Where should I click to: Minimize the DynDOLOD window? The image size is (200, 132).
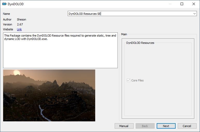[x=170, y=4]
